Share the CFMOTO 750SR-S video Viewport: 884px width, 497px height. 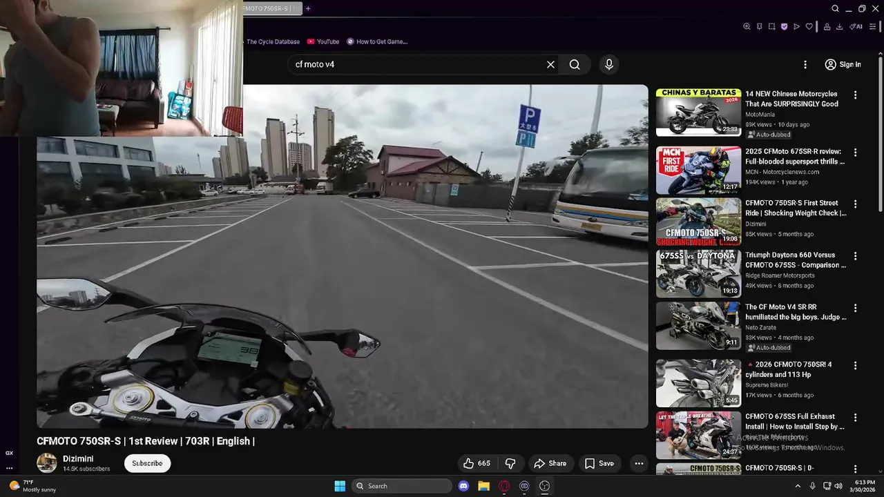(x=550, y=463)
